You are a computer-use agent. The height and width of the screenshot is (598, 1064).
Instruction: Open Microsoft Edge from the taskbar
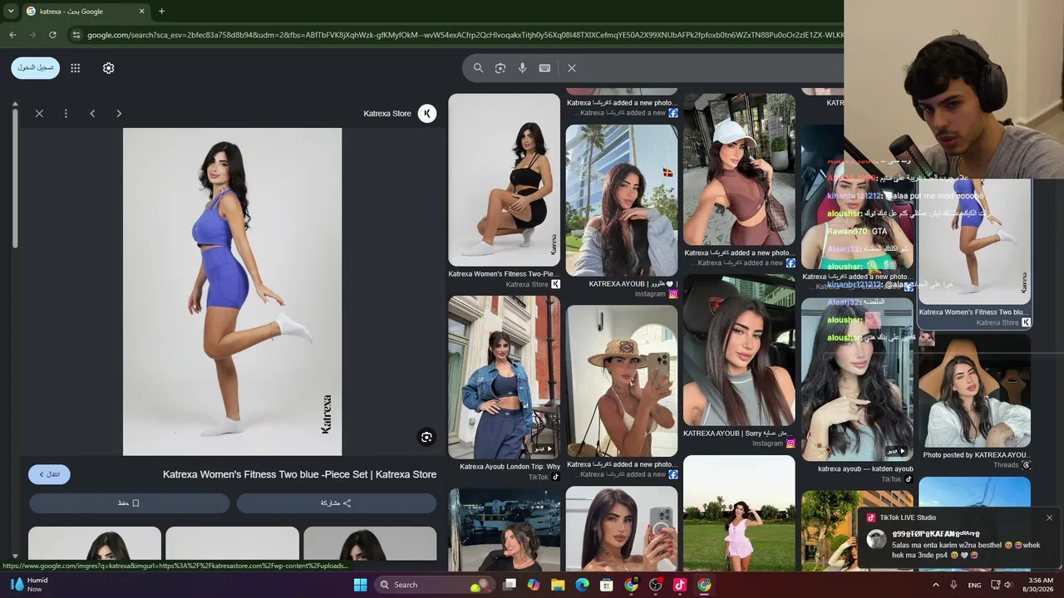583,585
